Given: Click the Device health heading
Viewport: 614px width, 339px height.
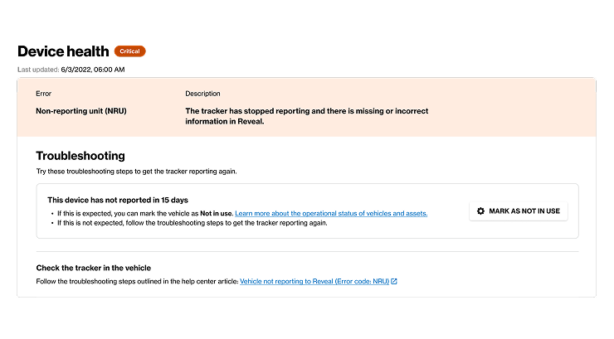Looking at the screenshot, I should (63, 51).
